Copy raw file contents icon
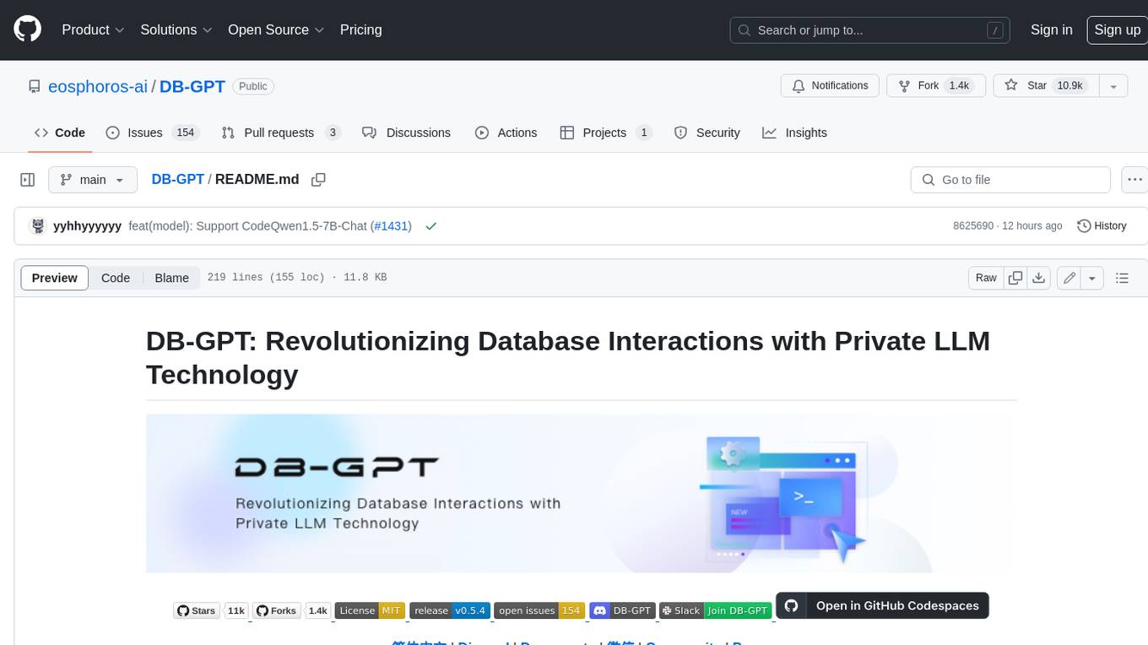This screenshot has width=1148, height=645. [1015, 278]
